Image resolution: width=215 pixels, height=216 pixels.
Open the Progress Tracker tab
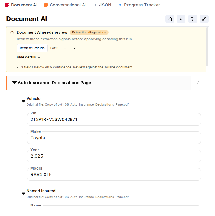click(x=139, y=5)
